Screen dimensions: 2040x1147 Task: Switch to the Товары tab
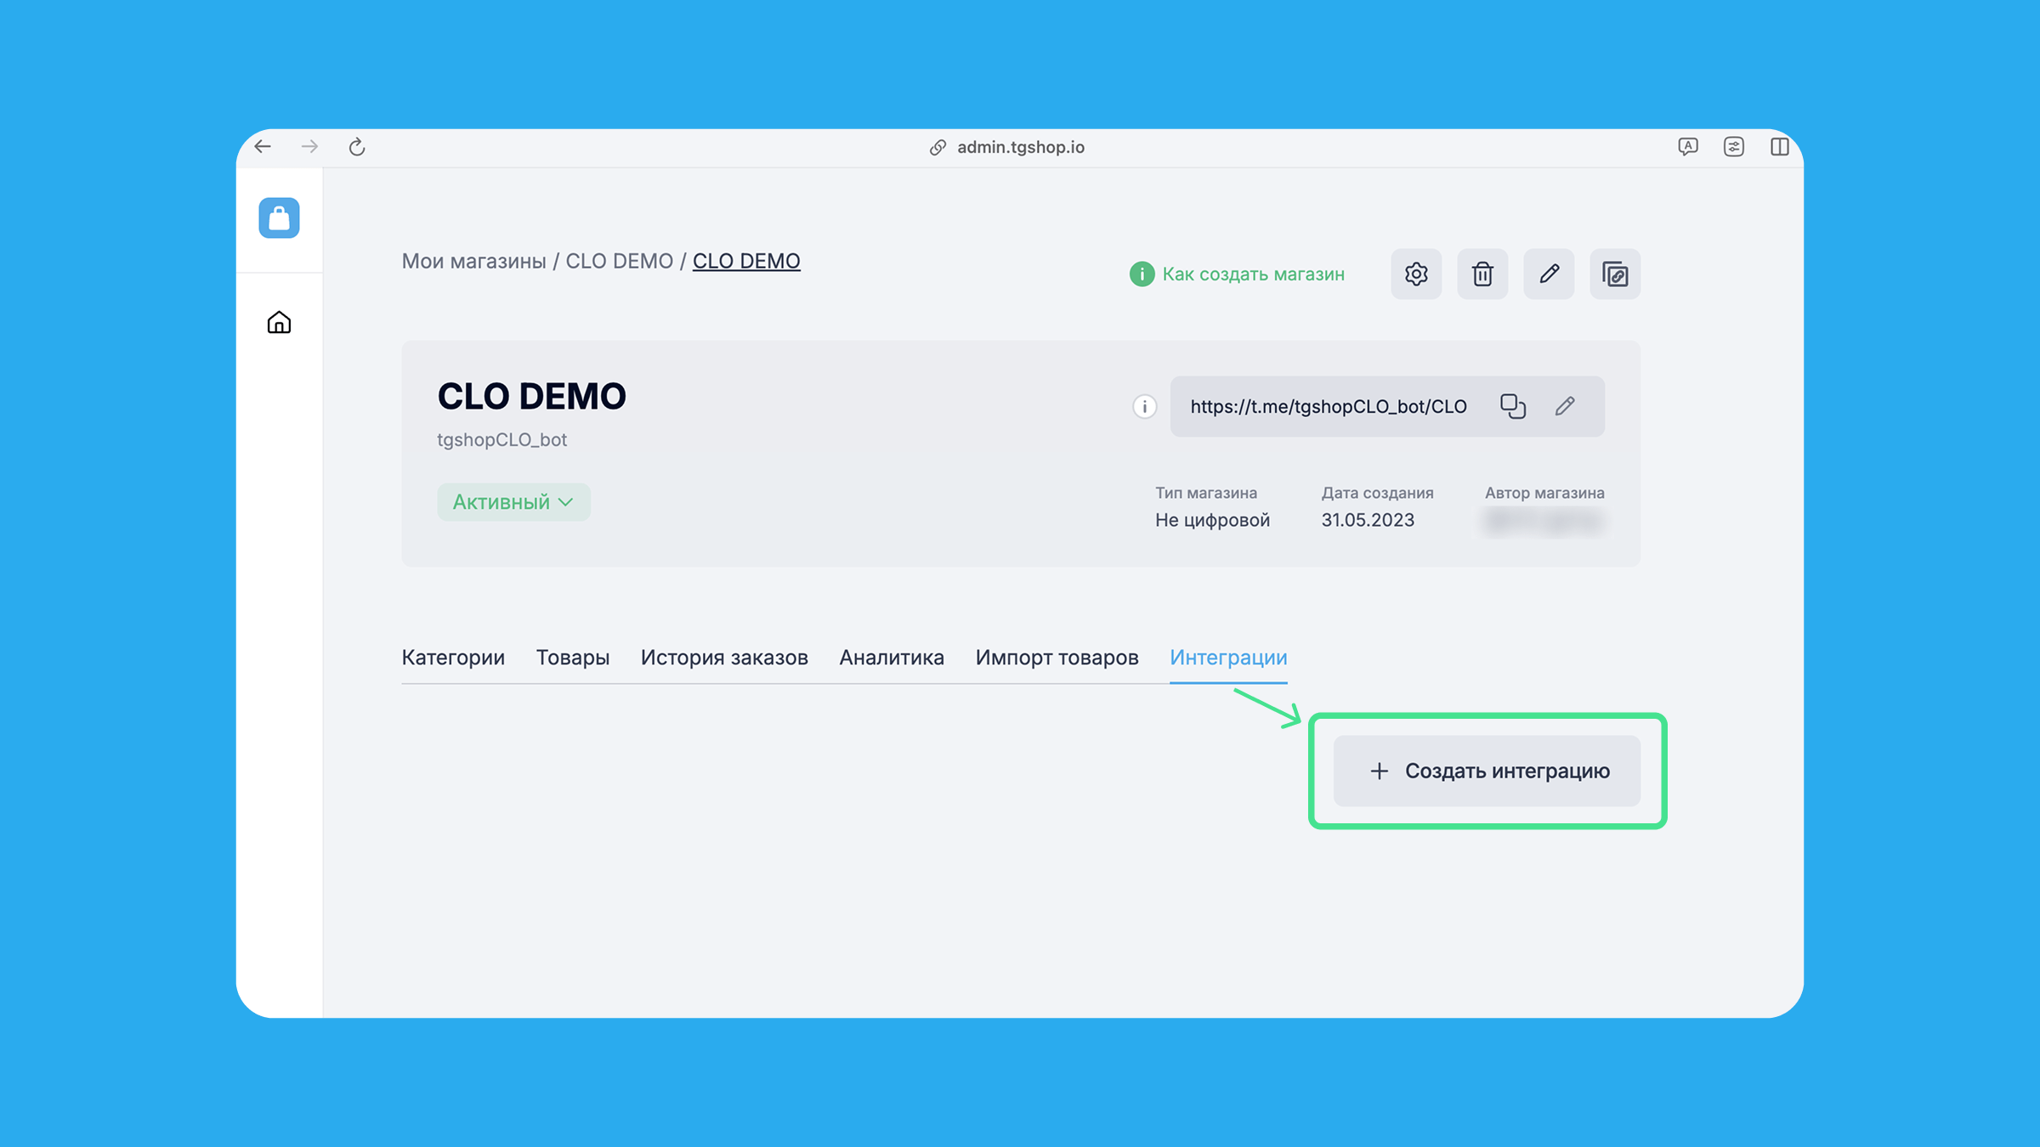click(573, 658)
